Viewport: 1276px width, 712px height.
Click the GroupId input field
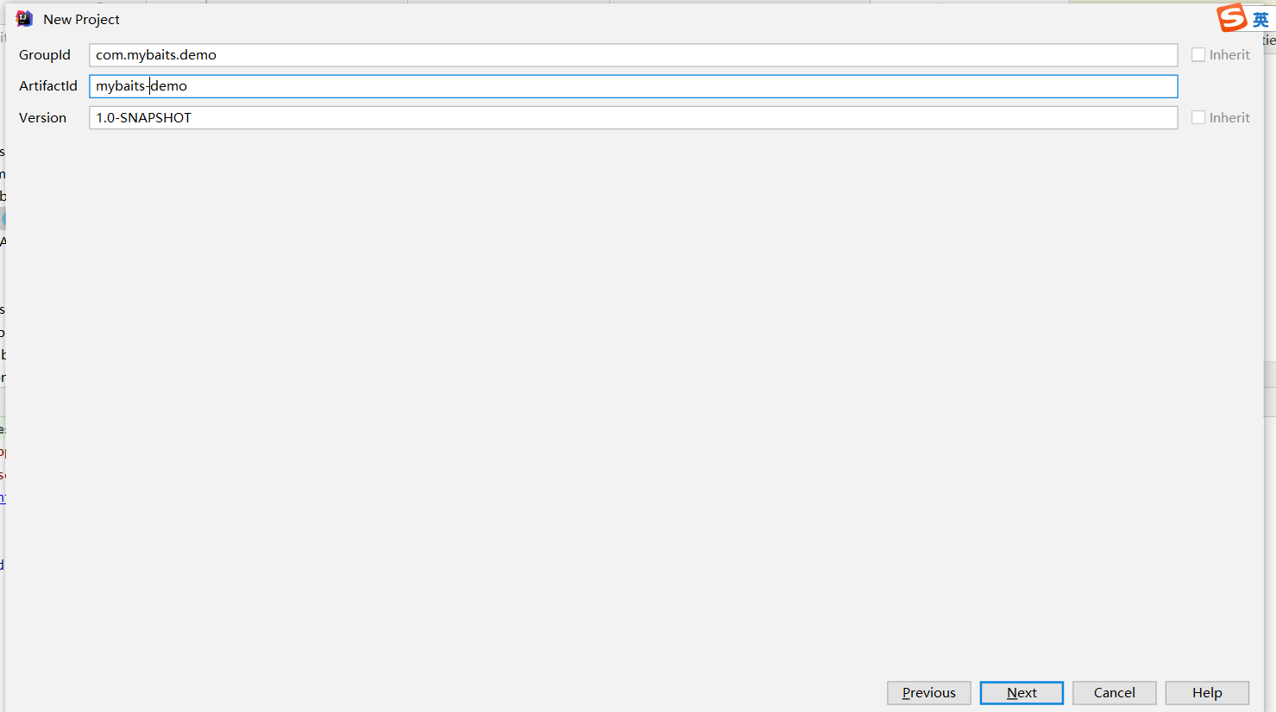633,55
